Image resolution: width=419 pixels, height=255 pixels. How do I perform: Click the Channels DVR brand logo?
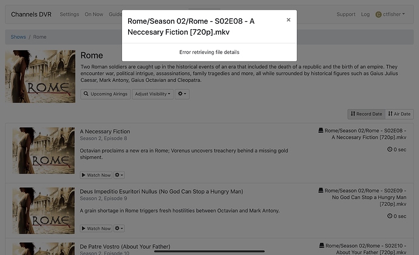coord(30,14)
